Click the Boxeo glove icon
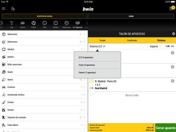The width and height of the screenshot is (176, 132). point(4,80)
